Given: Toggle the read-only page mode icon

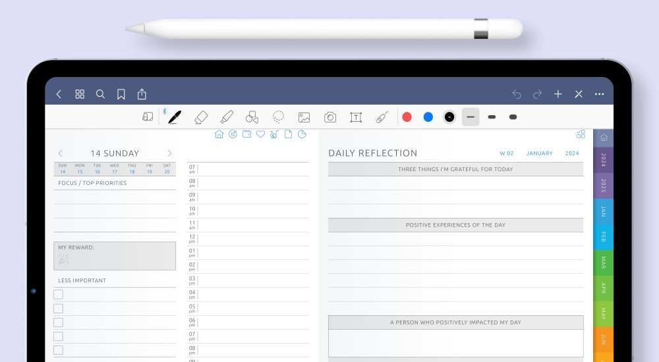Looking at the screenshot, I should tap(148, 116).
